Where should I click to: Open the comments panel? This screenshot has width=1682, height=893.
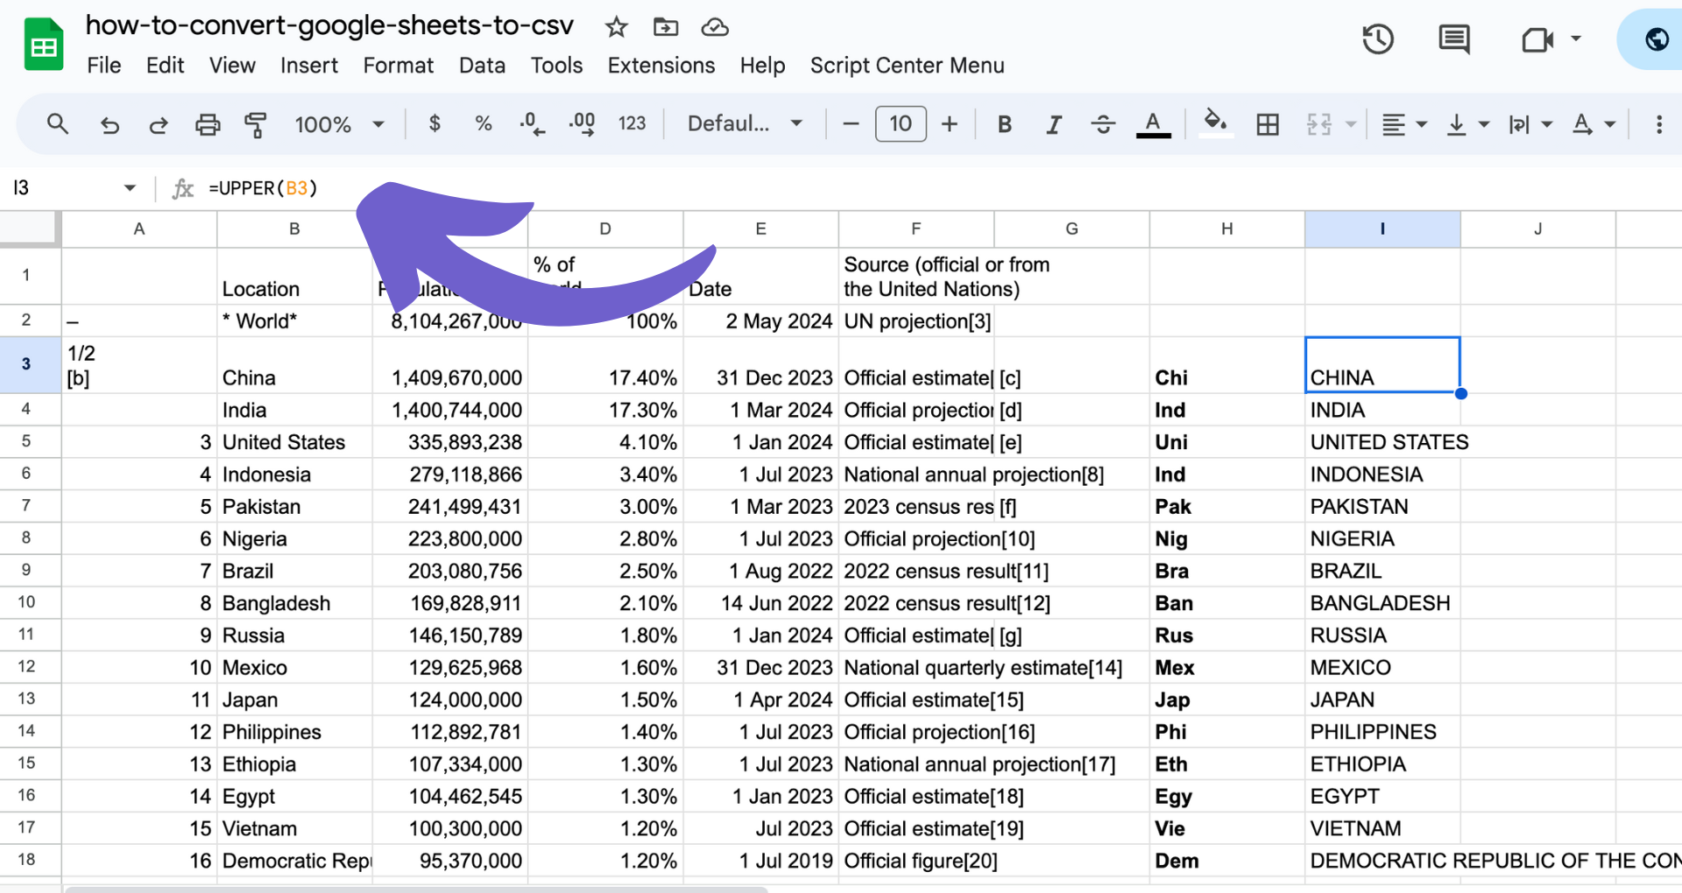[x=1453, y=39]
